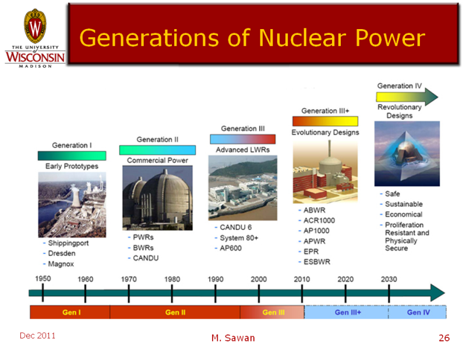The image size is (466, 349).
Task: Click the M. Sawan author name
Action: pyautogui.click(x=232, y=338)
